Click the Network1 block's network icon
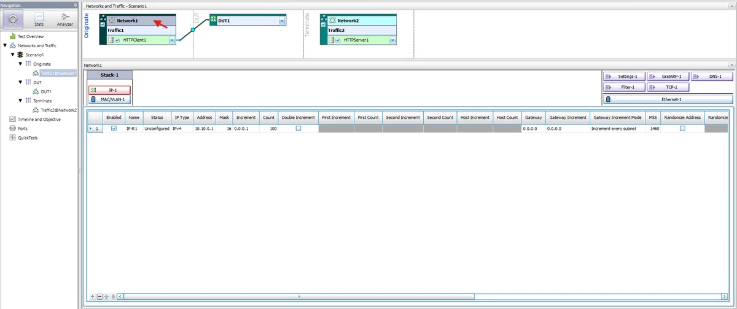The image size is (737, 309). pyautogui.click(x=112, y=20)
